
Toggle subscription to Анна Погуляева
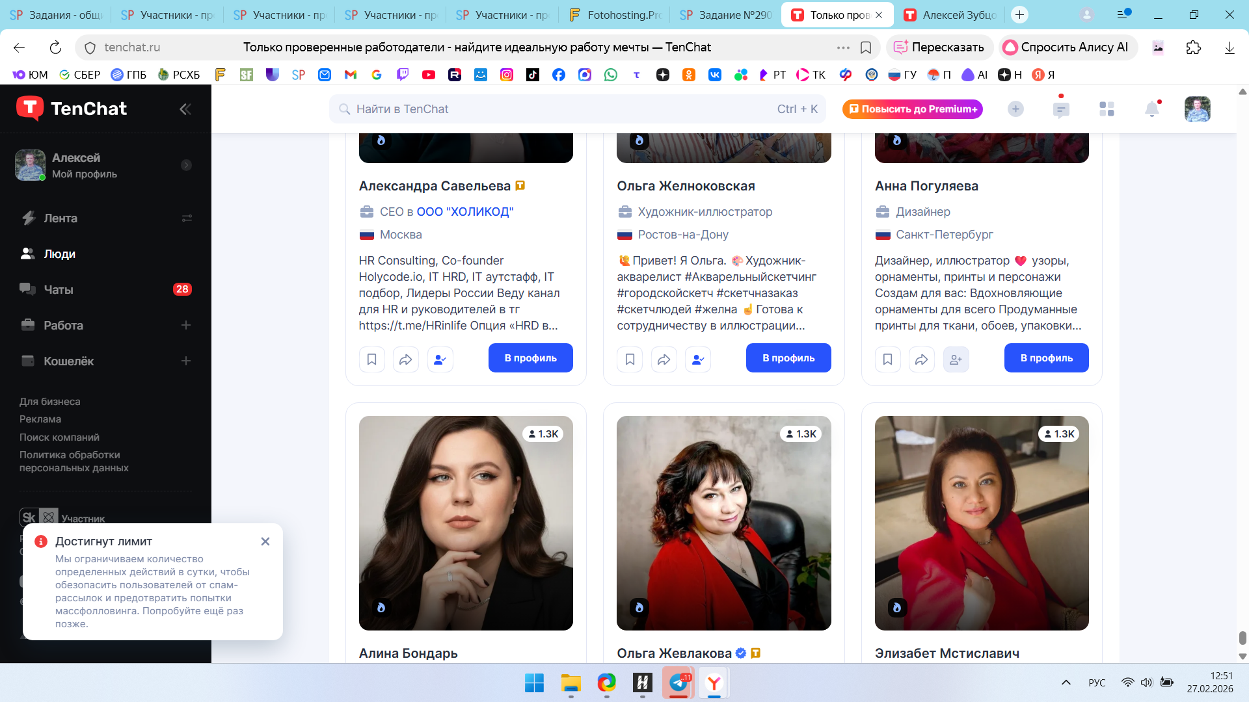point(956,359)
